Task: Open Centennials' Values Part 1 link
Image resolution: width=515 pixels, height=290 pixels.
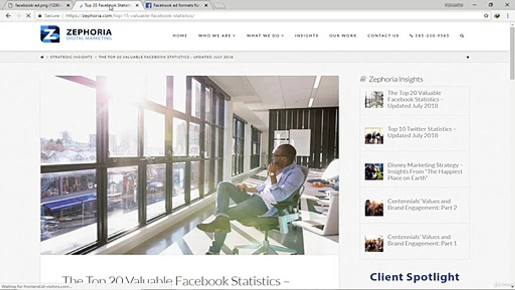Action: (422, 240)
